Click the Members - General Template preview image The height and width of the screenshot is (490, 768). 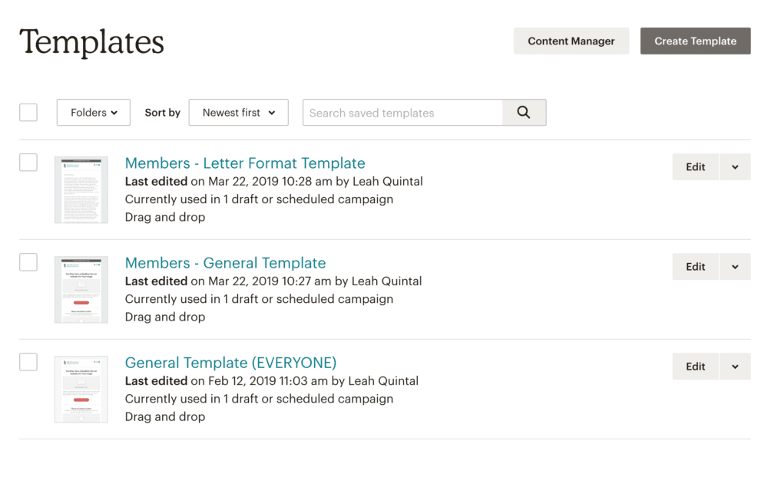(81, 289)
